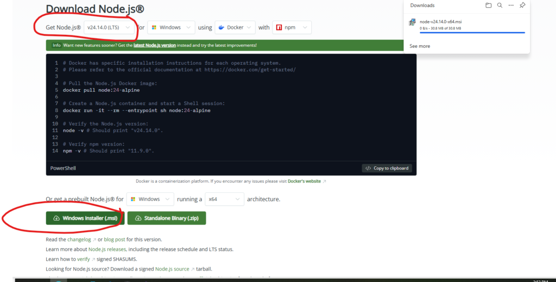
Task: Open the Docker's website link
Action: pyautogui.click(x=304, y=181)
